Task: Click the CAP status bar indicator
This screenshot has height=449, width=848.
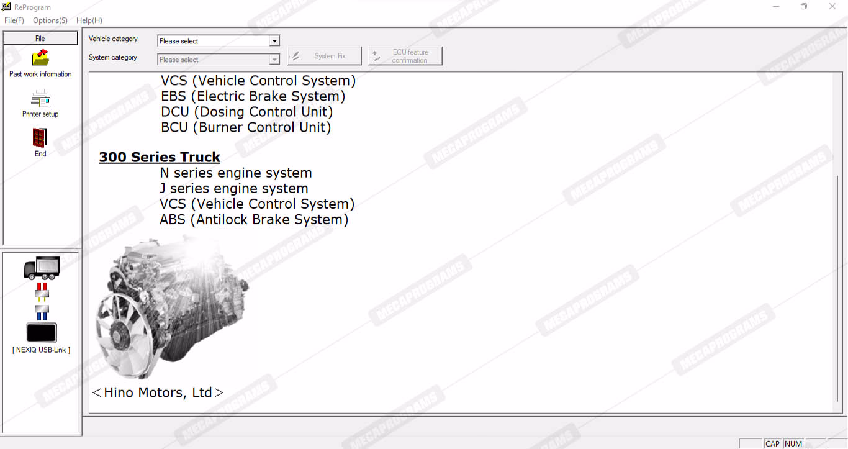Action: click(772, 443)
